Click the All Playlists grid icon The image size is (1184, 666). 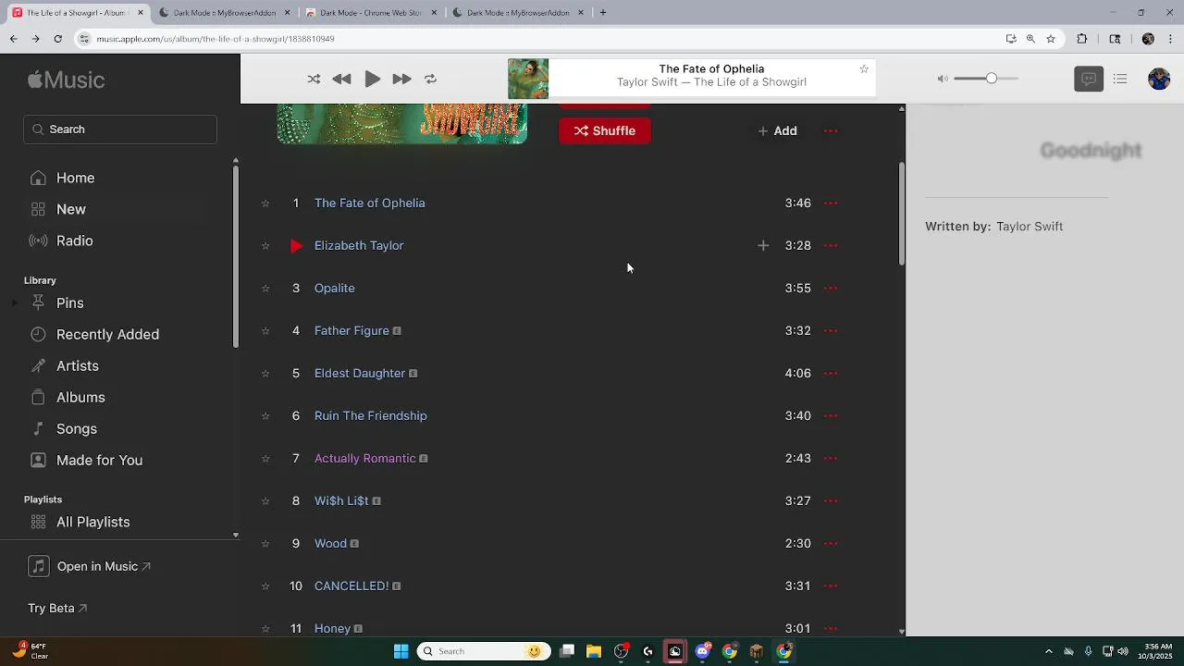point(38,523)
